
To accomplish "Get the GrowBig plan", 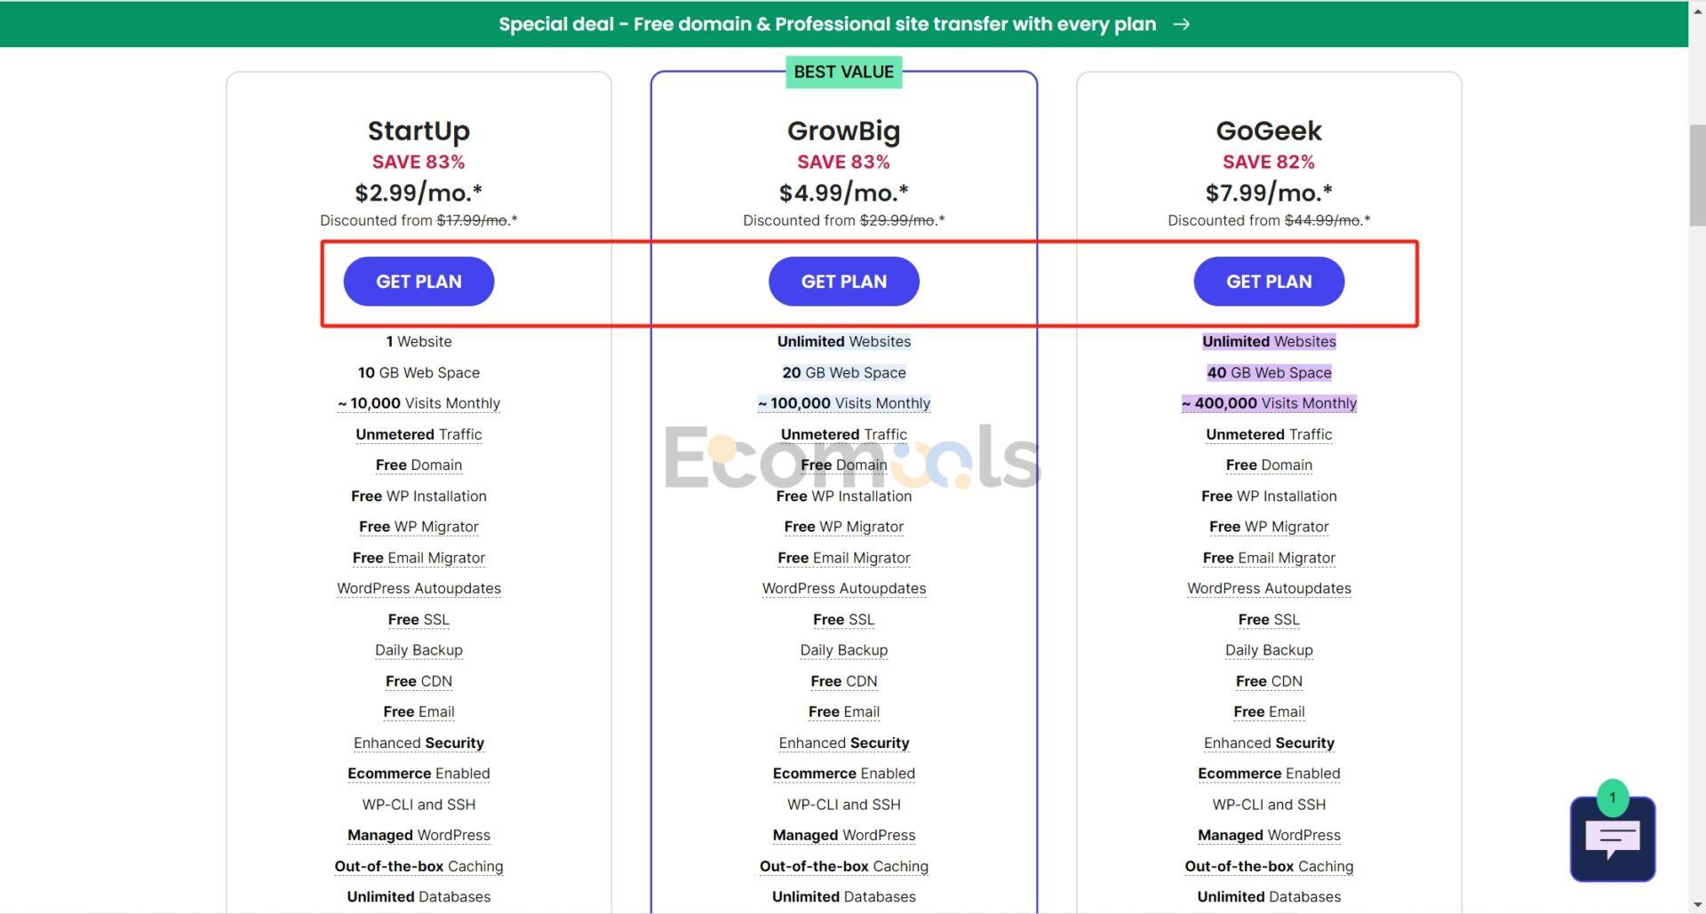I will (x=843, y=282).
